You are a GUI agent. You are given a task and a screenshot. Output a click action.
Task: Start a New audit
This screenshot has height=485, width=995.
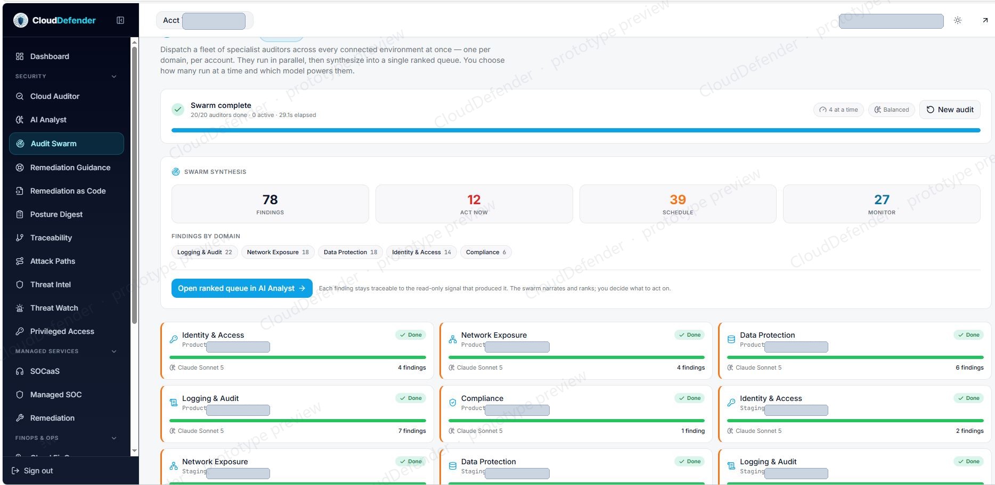pyautogui.click(x=950, y=110)
